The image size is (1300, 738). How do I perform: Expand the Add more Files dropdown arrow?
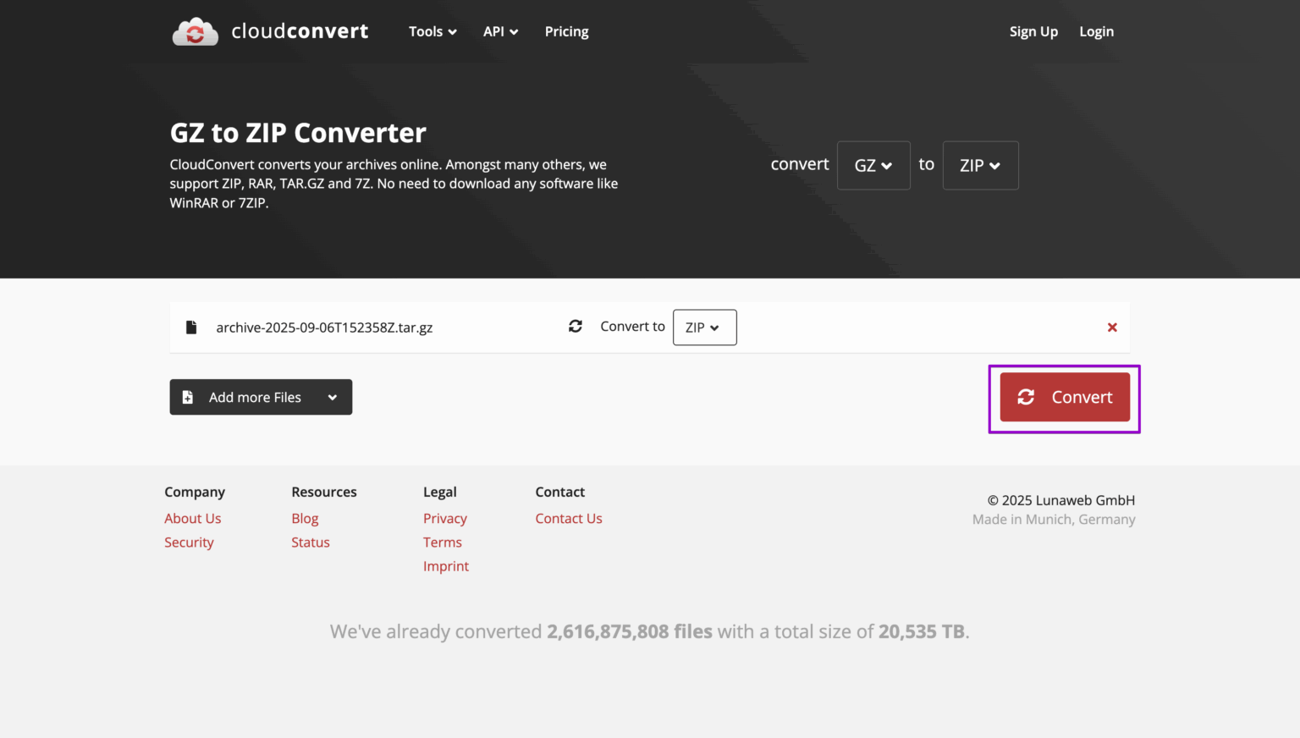click(x=333, y=398)
